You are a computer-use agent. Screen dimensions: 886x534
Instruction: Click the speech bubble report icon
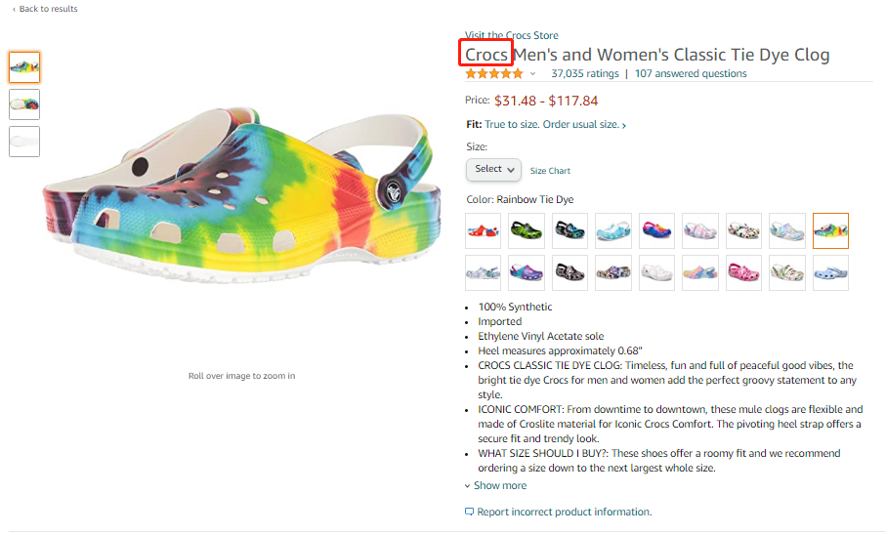[469, 512]
